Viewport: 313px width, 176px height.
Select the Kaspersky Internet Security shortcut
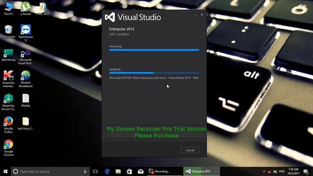pyautogui.click(x=8, y=79)
